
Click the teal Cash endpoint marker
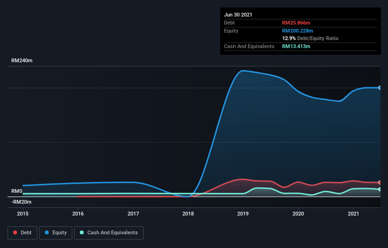pos(380,189)
